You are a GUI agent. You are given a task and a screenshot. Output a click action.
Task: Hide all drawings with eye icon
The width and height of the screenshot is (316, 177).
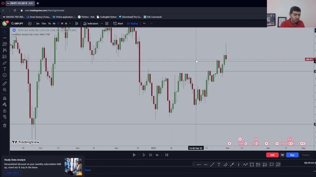[4, 117]
